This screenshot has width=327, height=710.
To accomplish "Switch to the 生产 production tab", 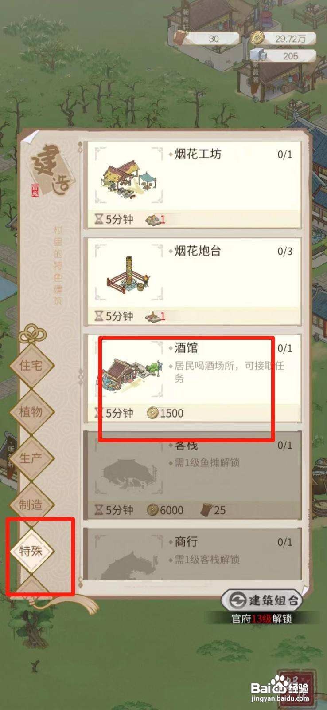I will pos(31,458).
